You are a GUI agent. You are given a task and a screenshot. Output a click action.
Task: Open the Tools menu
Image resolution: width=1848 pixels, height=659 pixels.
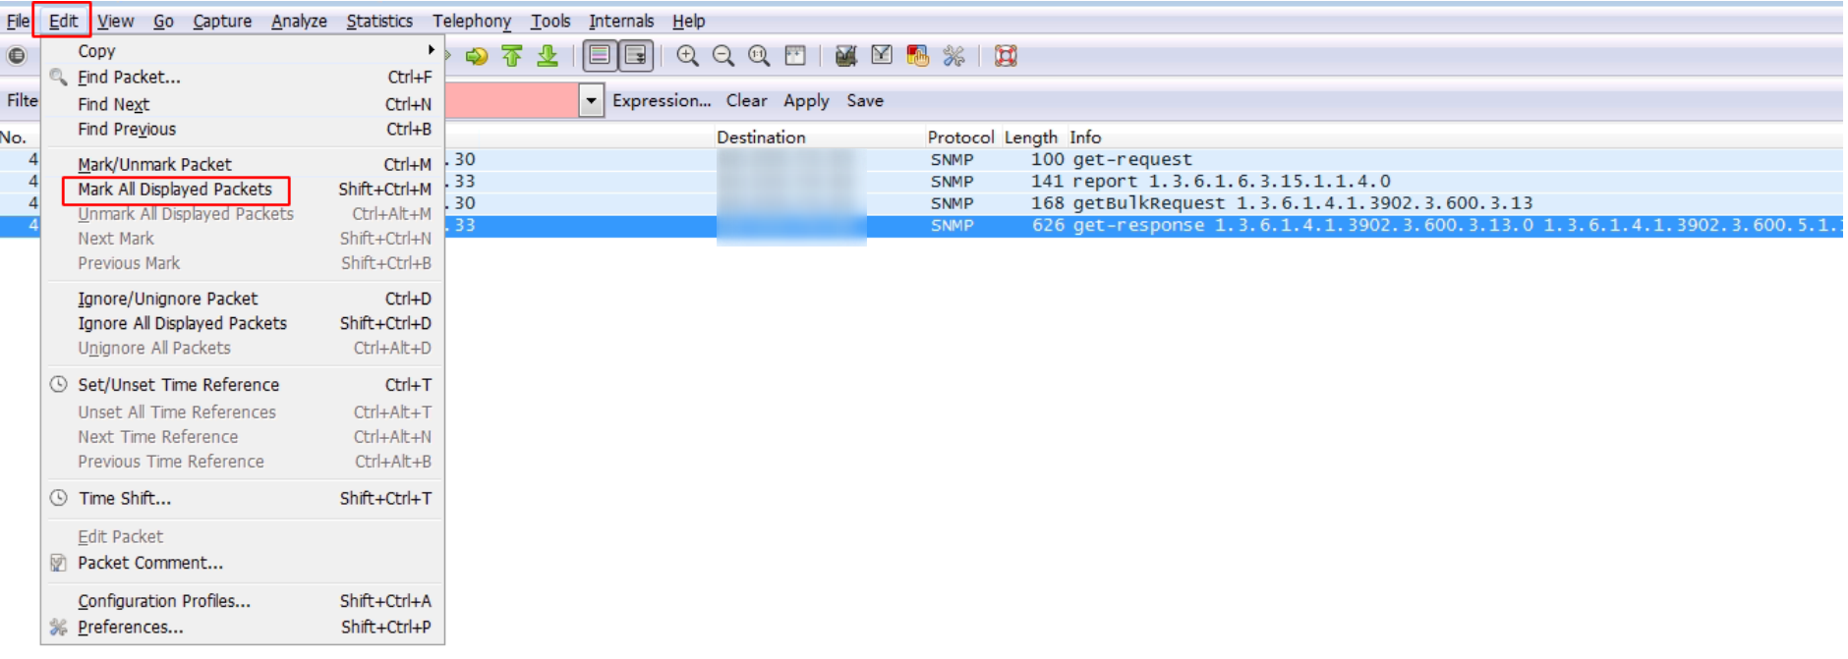[550, 21]
